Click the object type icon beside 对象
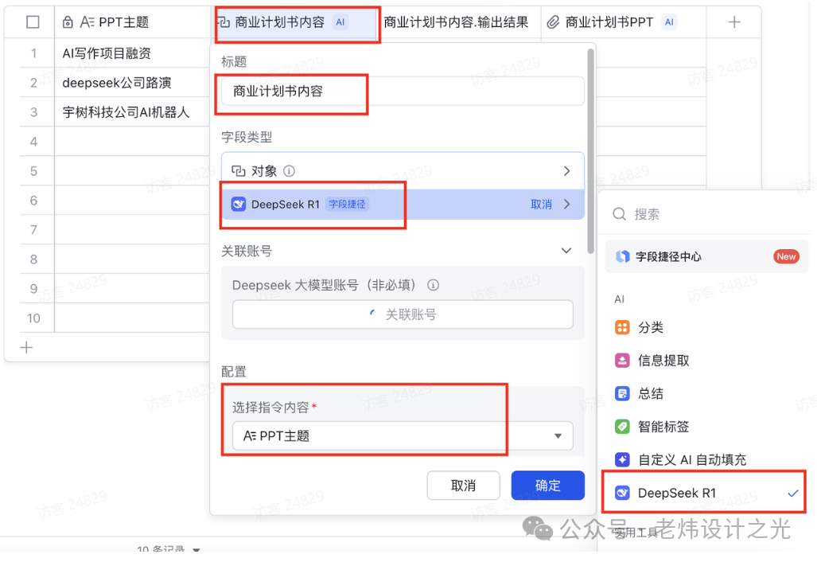 (x=238, y=171)
